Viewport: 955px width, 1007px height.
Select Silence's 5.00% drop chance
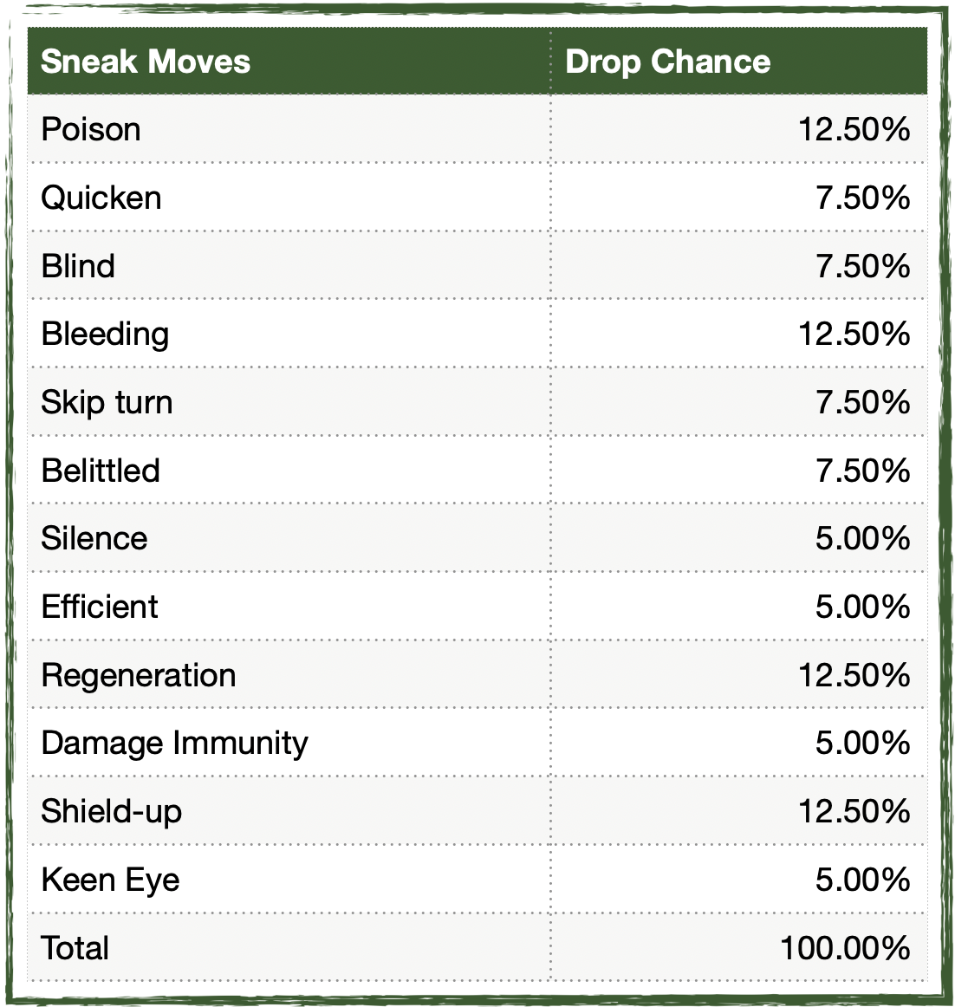(x=862, y=538)
